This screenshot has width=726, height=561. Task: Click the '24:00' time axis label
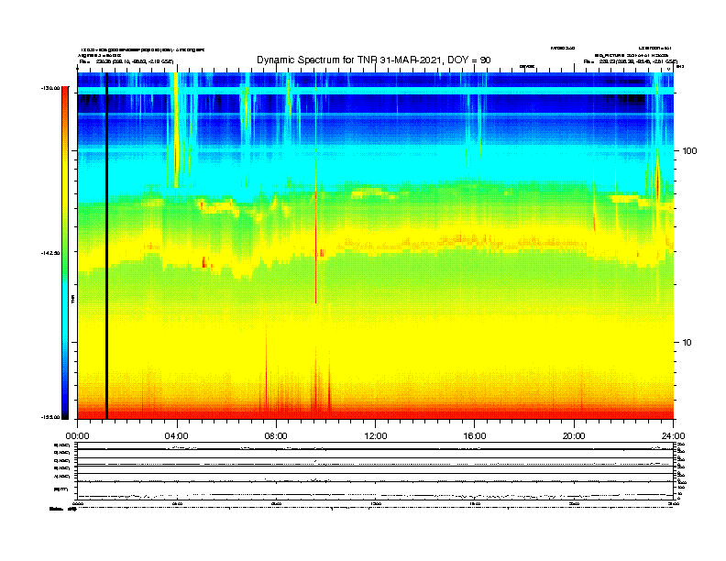tap(673, 436)
